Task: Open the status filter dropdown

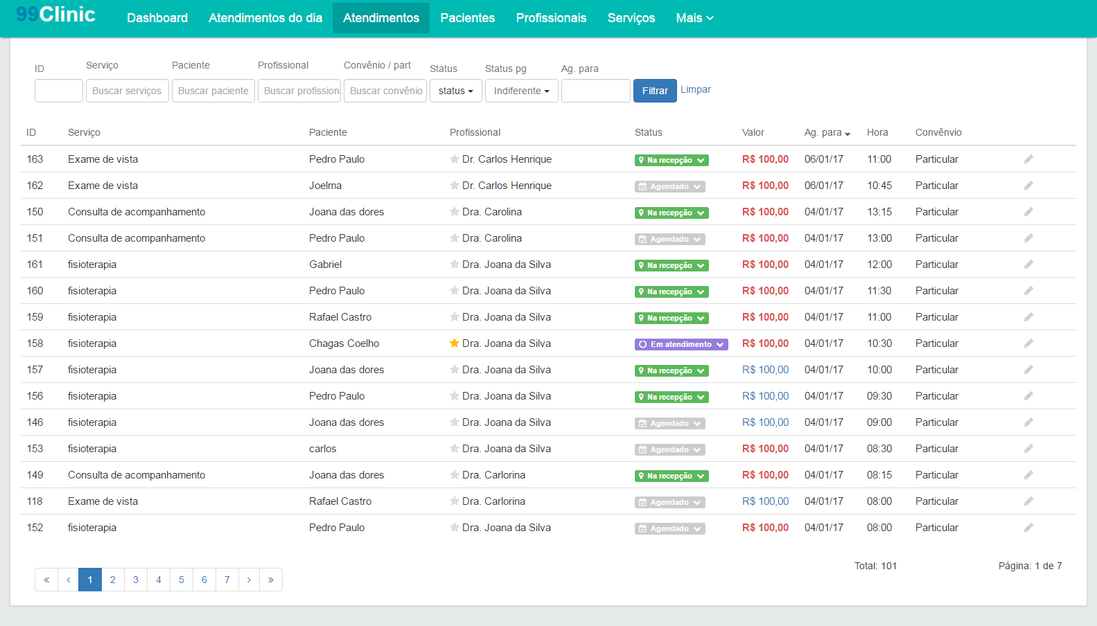Action: coord(455,91)
